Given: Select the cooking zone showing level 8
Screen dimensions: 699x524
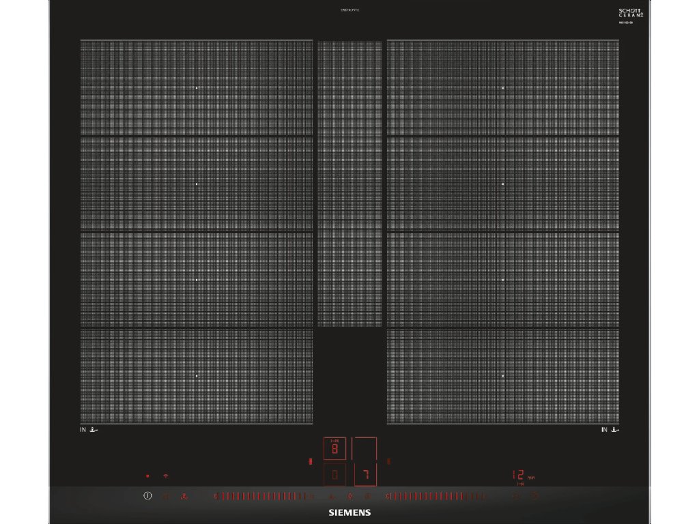Looking at the screenshot, I should click(334, 449).
